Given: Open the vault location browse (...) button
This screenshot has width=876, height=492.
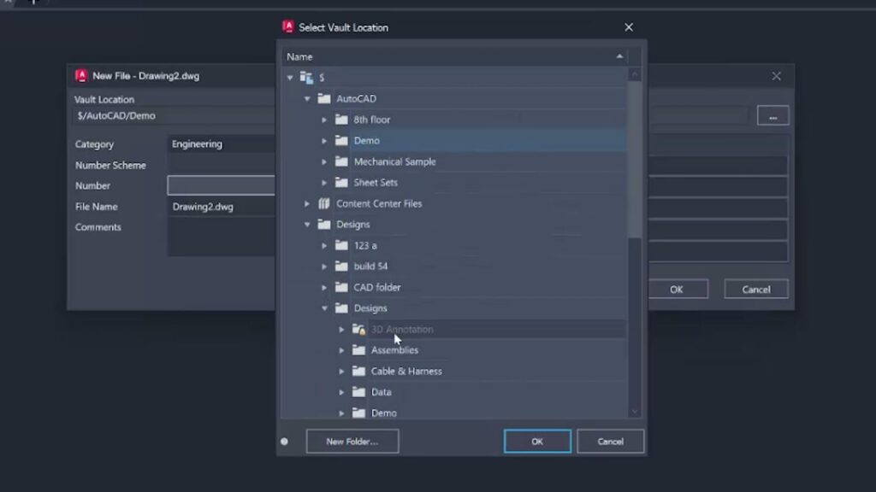Looking at the screenshot, I should click(772, 116).
